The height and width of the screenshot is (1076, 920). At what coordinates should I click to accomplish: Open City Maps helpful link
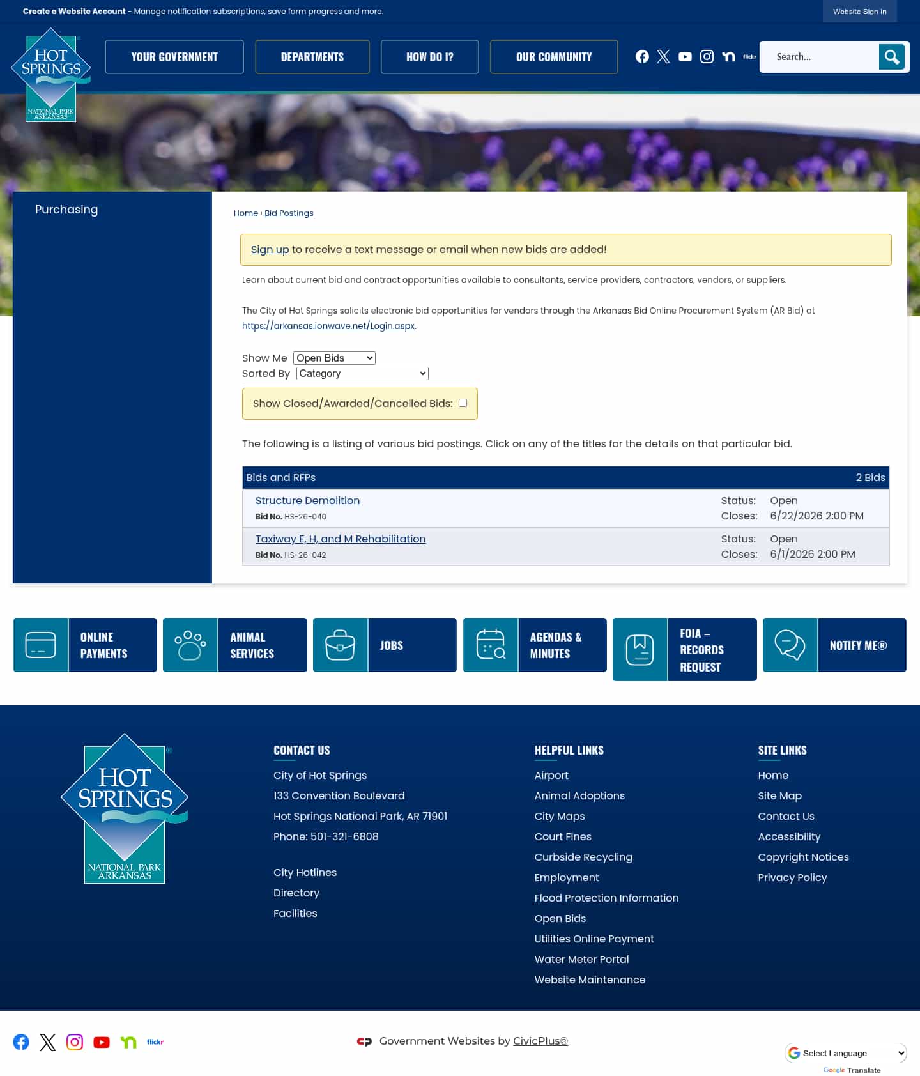(x=560, y=817)
